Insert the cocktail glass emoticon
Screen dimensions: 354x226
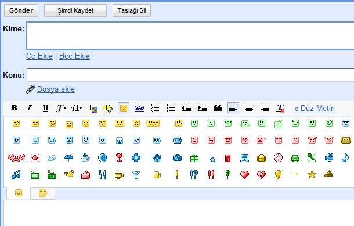point(136,175)
